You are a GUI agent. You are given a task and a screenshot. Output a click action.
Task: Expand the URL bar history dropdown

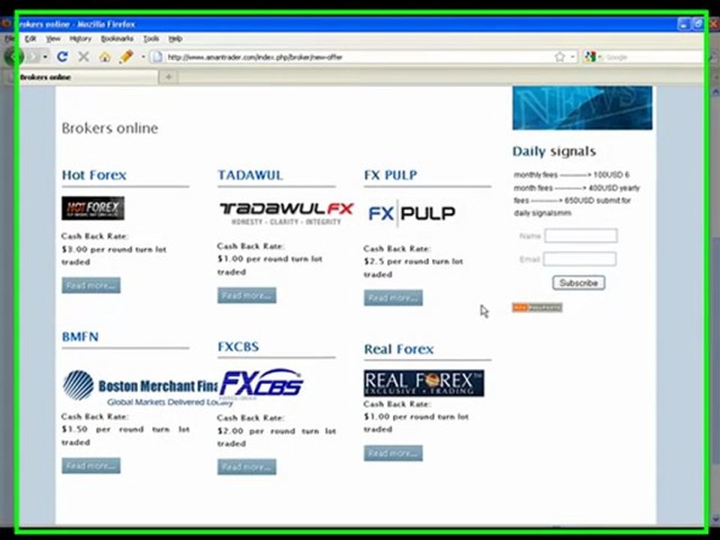point(573,58)
